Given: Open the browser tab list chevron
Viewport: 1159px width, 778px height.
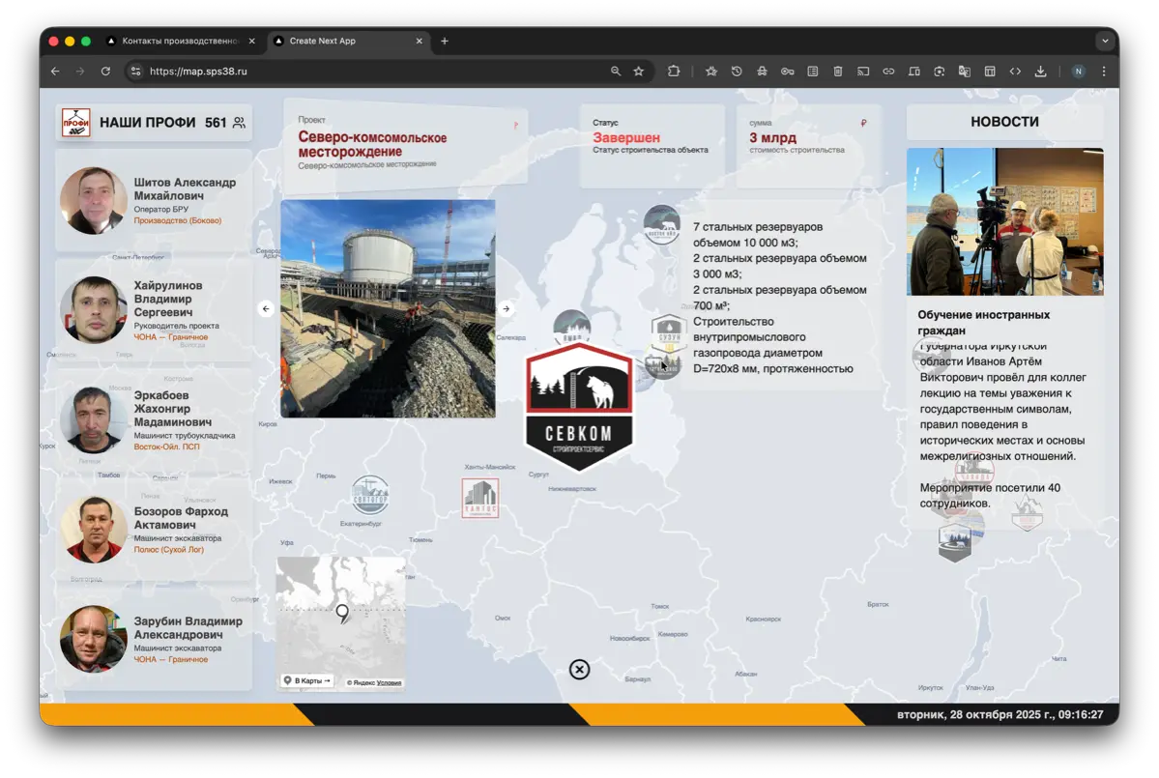Looking at the screenshot, I should (x=1103, y=41).
